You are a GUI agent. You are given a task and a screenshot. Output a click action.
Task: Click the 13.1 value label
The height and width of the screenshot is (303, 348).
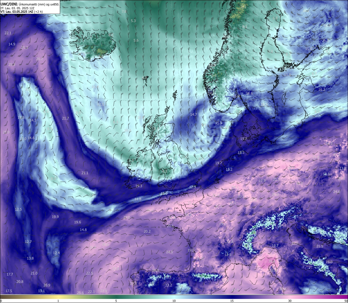tap(41, 291)
